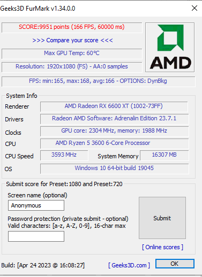Click the CPU Ryzen 5 3600 field

[114, 143]
